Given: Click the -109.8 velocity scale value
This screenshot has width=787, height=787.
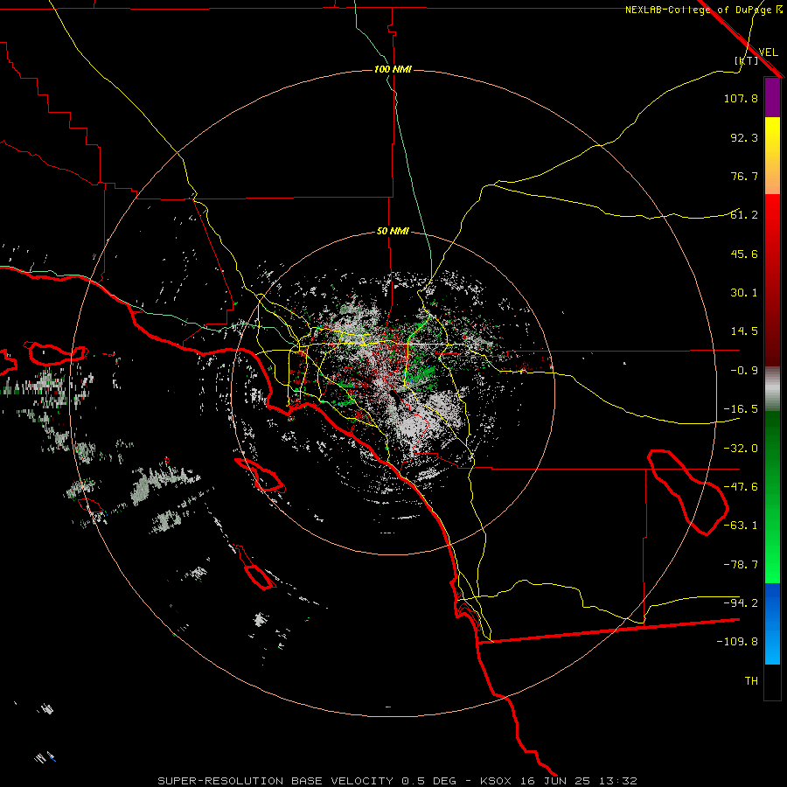Looking at the screenshot, I should point(737,642).
